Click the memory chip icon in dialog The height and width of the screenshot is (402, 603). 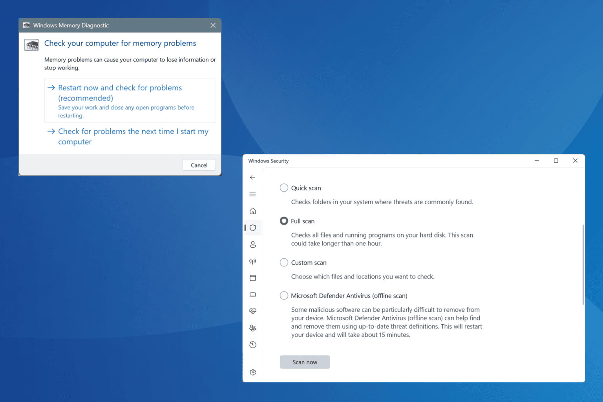pyautogui.click(x=31, y=45)
